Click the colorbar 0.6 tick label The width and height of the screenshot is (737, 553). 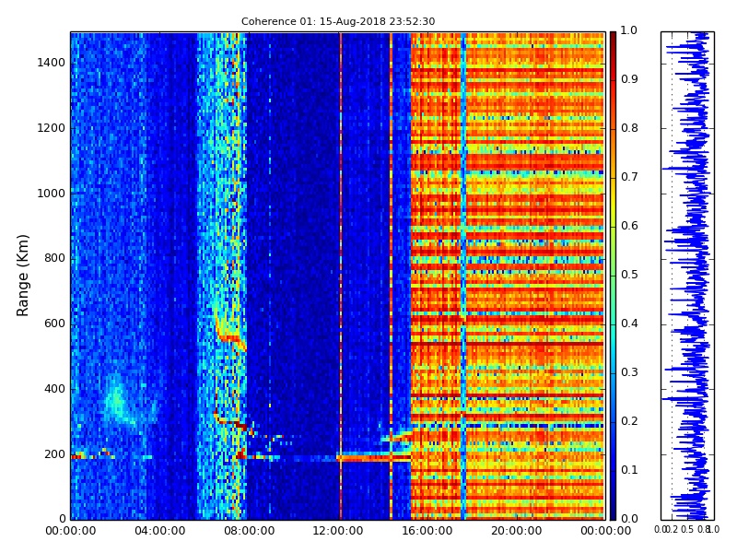click(629, 226)
